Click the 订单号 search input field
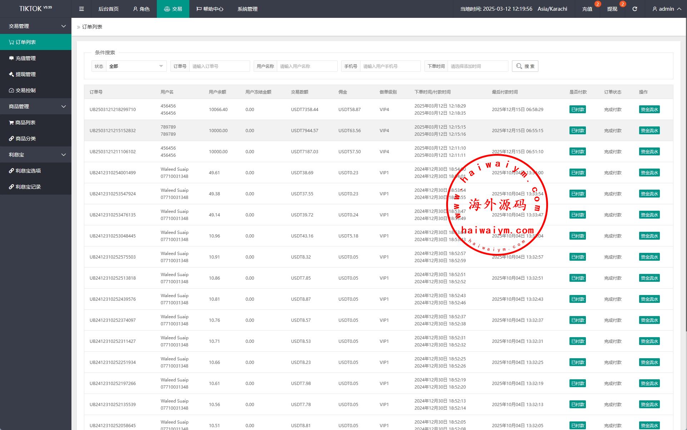The image size is (687, 430). (x=219, y=66)
